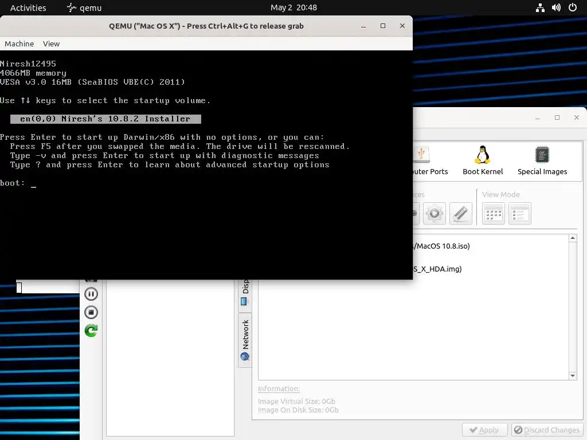Image resolution: width=587 pixels, height=440 pixels.
Task: Click the Apply button
Action: (x=484, y=430)
